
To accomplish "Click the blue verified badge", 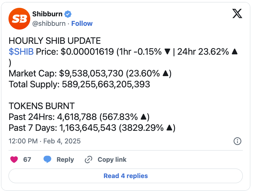I will [68, 14].
